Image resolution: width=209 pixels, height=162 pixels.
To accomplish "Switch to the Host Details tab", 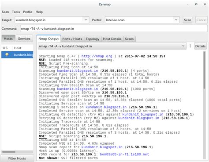I will (x=112, y=39).
